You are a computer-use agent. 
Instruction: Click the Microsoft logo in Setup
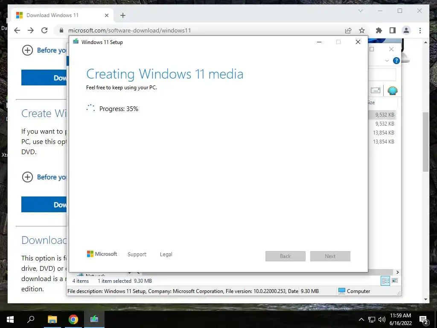(x=102, y=254)
